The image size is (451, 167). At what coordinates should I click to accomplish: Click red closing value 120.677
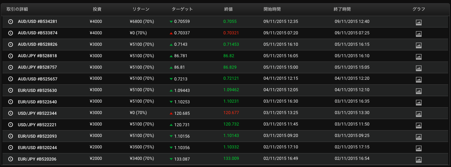pyautogui.click(x=231, y=113)
